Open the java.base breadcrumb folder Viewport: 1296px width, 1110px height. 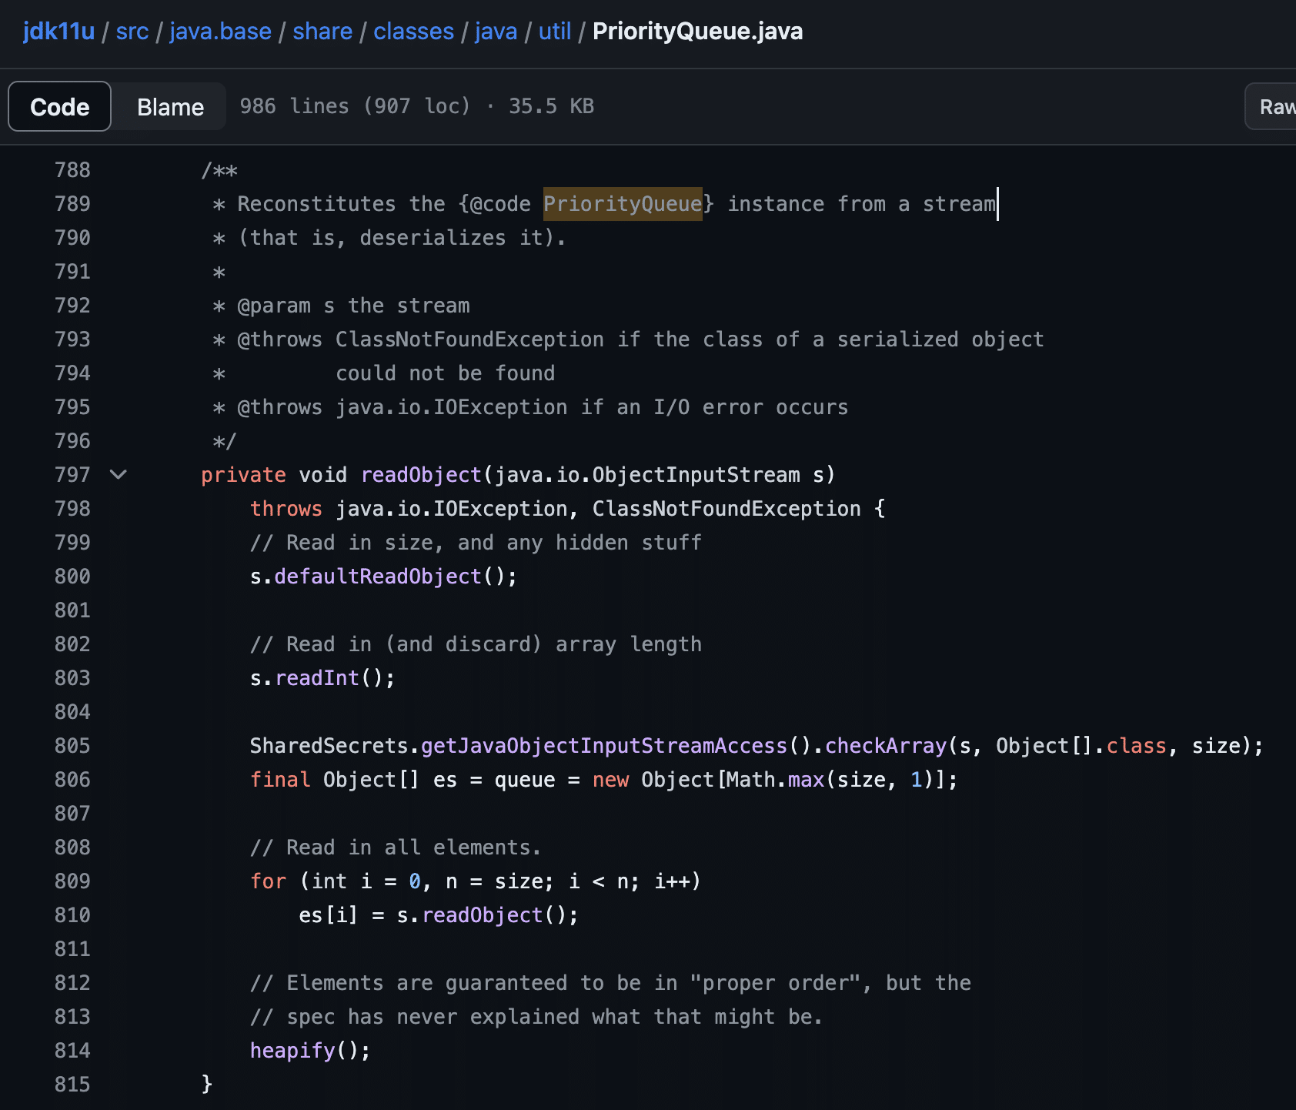point(220,31)
